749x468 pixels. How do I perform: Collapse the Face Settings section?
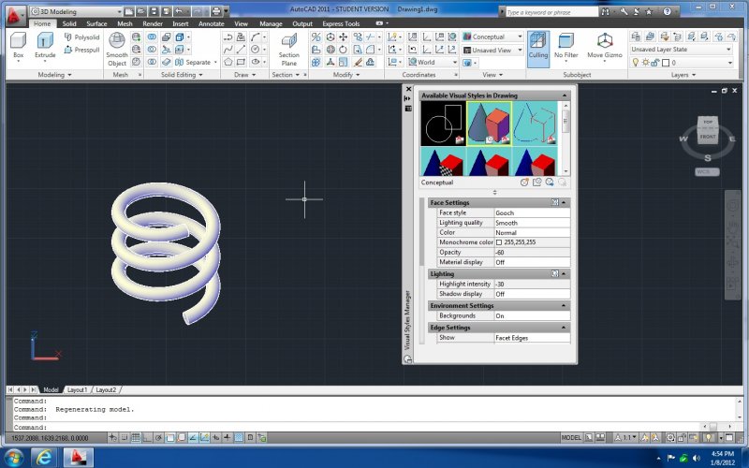pyautogui.click(x=565, y=202)
